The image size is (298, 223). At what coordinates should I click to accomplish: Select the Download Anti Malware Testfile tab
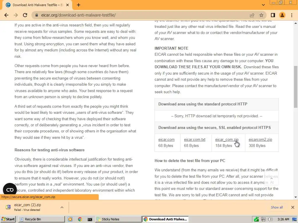pos(38,5)
